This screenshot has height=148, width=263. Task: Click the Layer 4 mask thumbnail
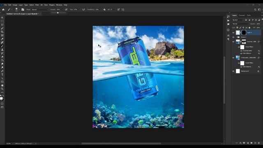click(244, 32)
